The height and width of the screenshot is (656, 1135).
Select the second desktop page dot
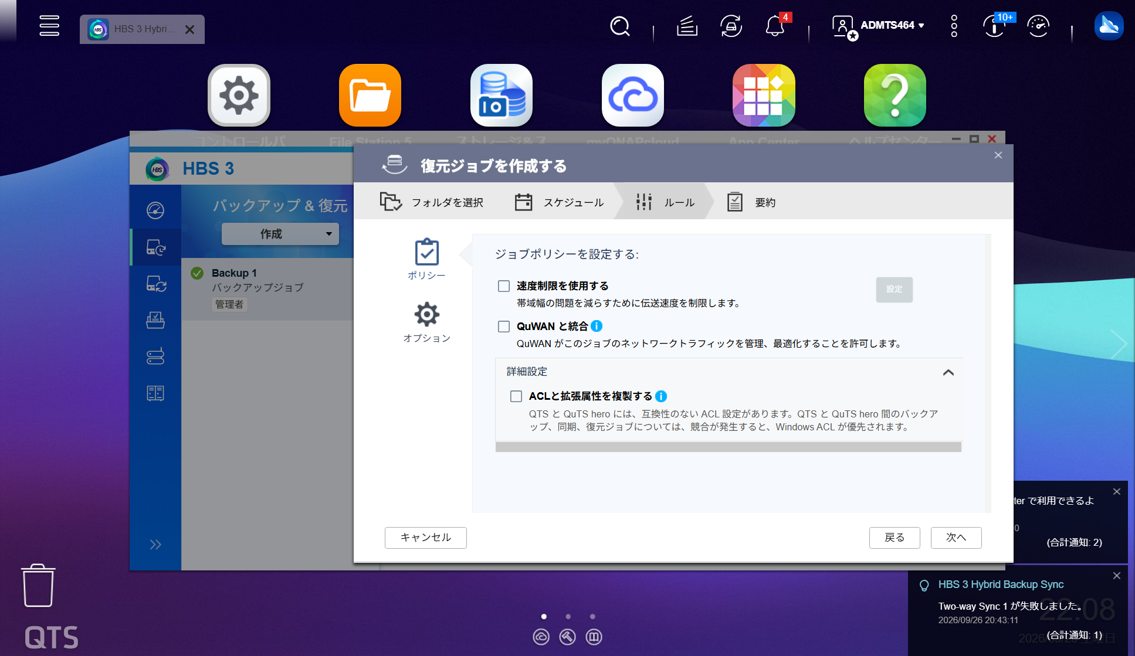(x=568, y=617)
